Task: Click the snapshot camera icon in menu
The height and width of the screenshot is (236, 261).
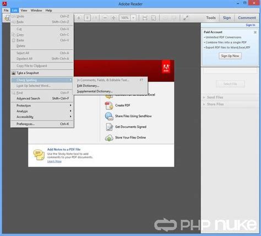Action: (x=13, y=73)
